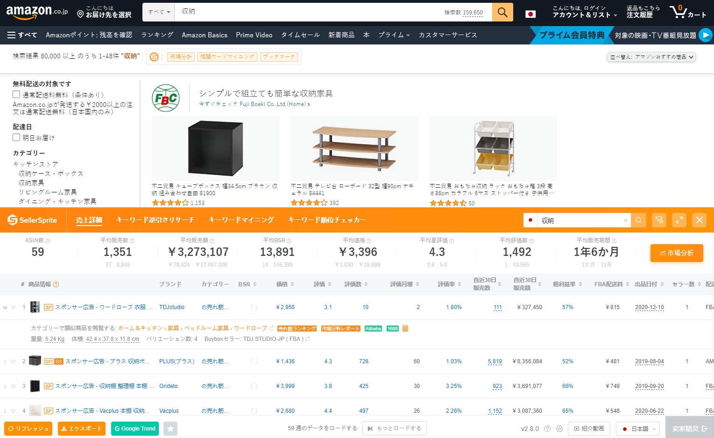This screenshot has width=714, height=438.
Task: Click the calculator icon in row 1 details
Action: pos(405,328)
